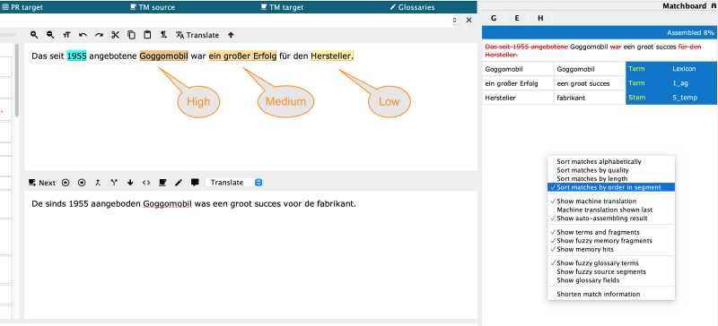
Task: Open the Translate status dropdown
Action: [234, 183]
